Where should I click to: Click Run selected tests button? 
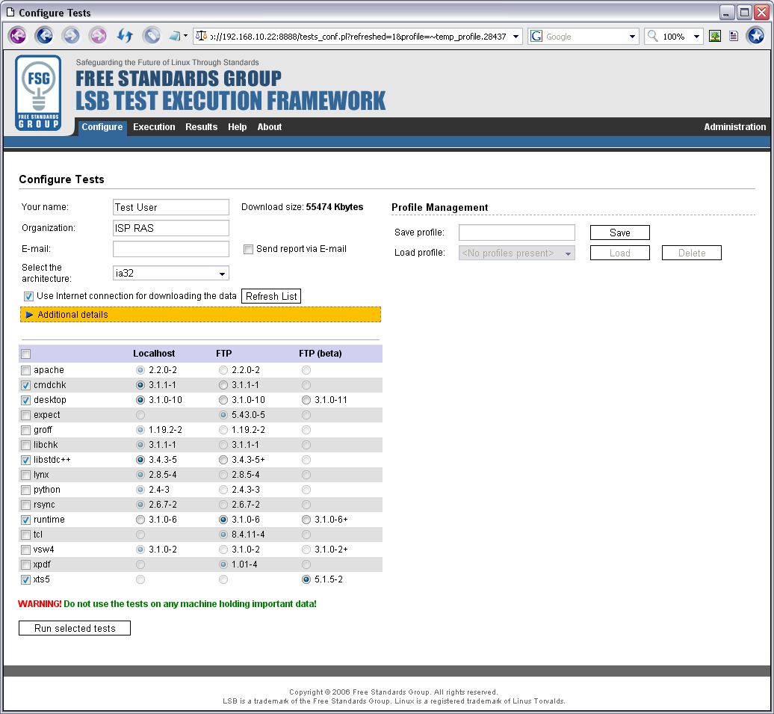point(75,628)
